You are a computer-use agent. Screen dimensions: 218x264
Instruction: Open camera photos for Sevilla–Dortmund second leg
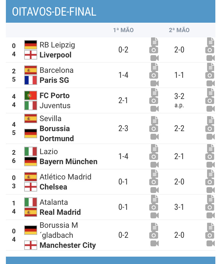(x=209, y=129)
